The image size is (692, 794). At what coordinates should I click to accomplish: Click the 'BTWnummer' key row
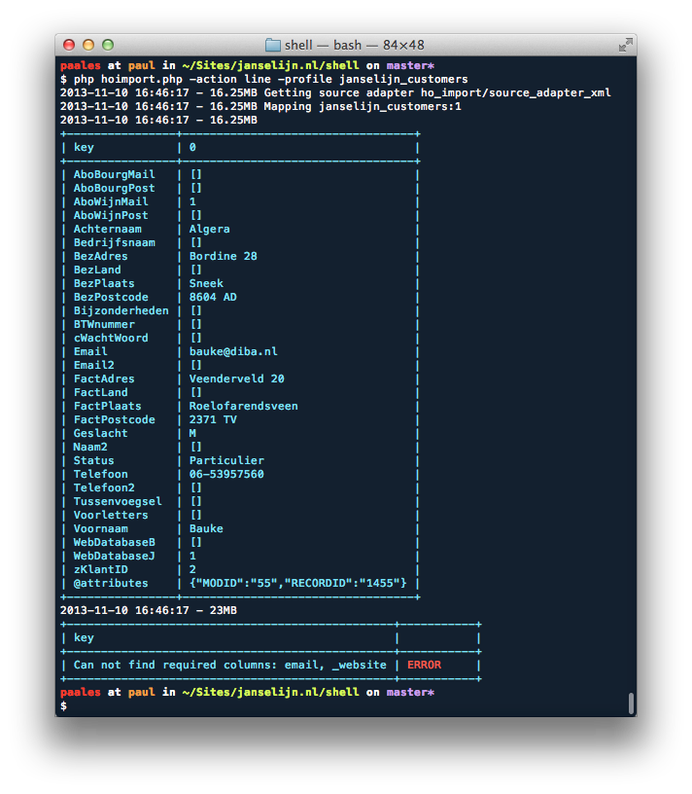[240, 325]
